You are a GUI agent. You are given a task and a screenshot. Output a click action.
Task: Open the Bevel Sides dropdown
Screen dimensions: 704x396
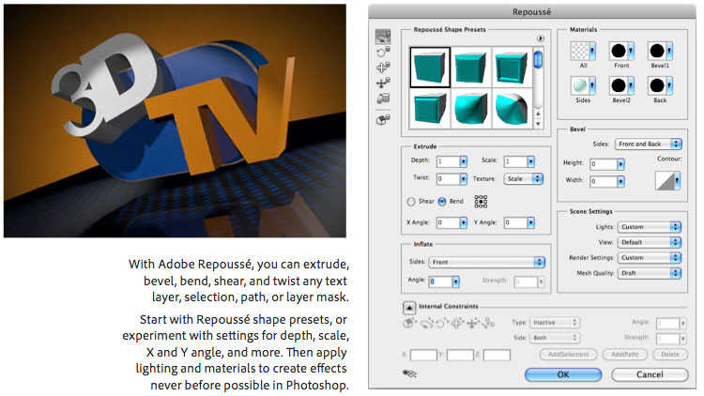pyautogui.click(x=649, y=145)
